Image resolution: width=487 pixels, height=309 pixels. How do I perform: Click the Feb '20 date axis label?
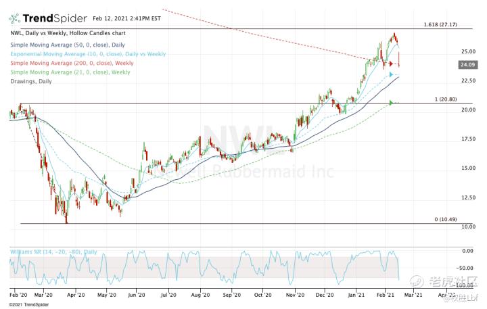[x=18, y=295]
